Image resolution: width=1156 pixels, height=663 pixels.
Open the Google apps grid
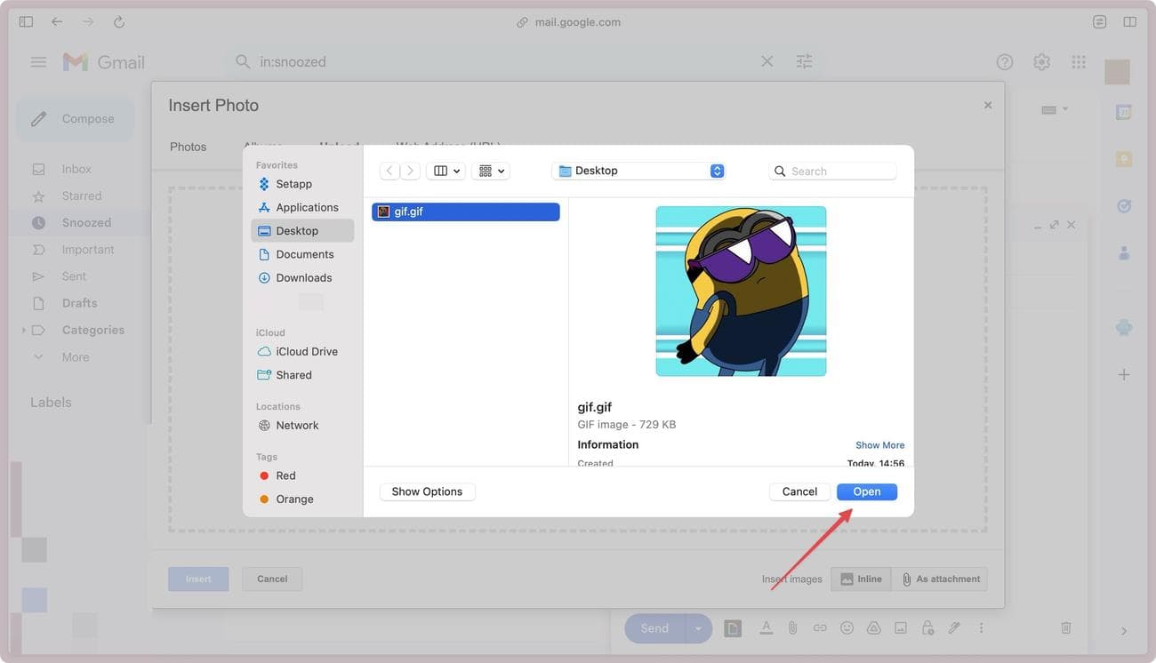point(1076,60)
